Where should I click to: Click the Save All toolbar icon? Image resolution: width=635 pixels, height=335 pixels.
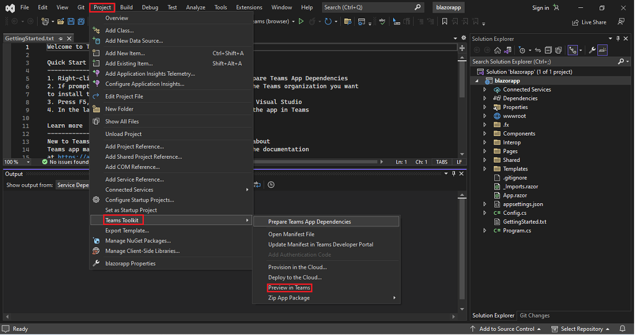pyautogui.click(x=81, y=22)
